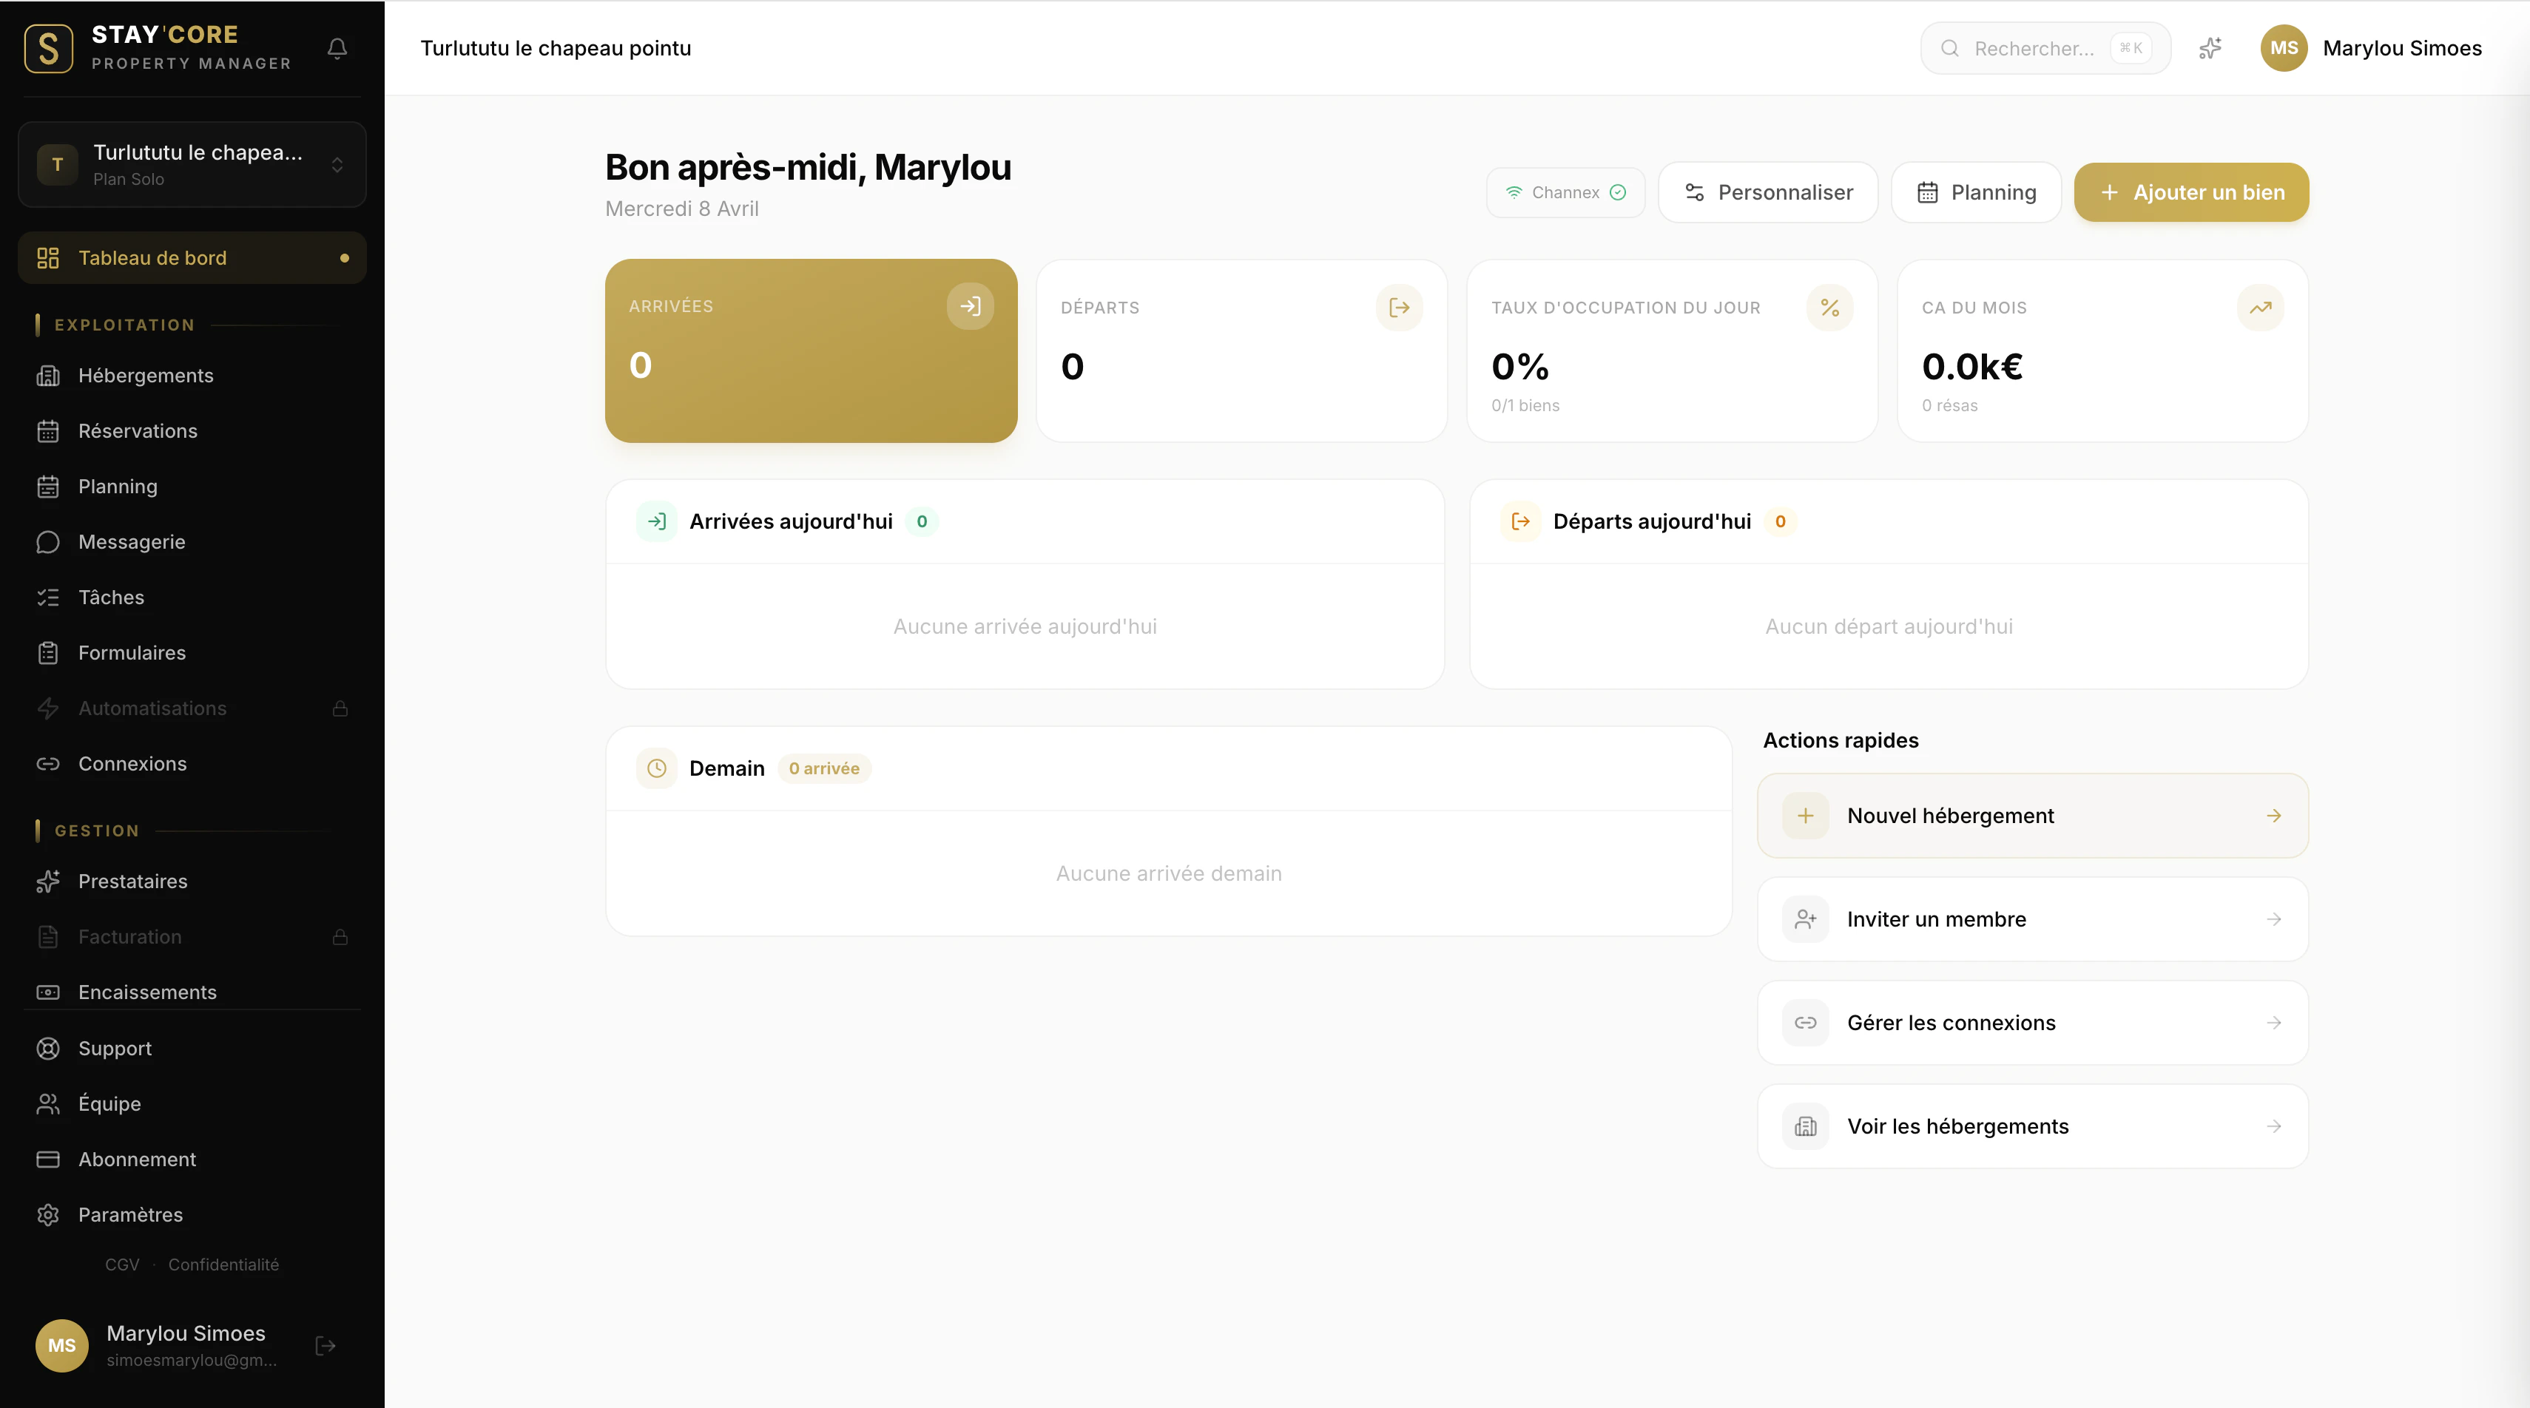Go to Réservations in the sidebar
Viewport: 2530px width, 1408px height.
(x=138, y=431)
